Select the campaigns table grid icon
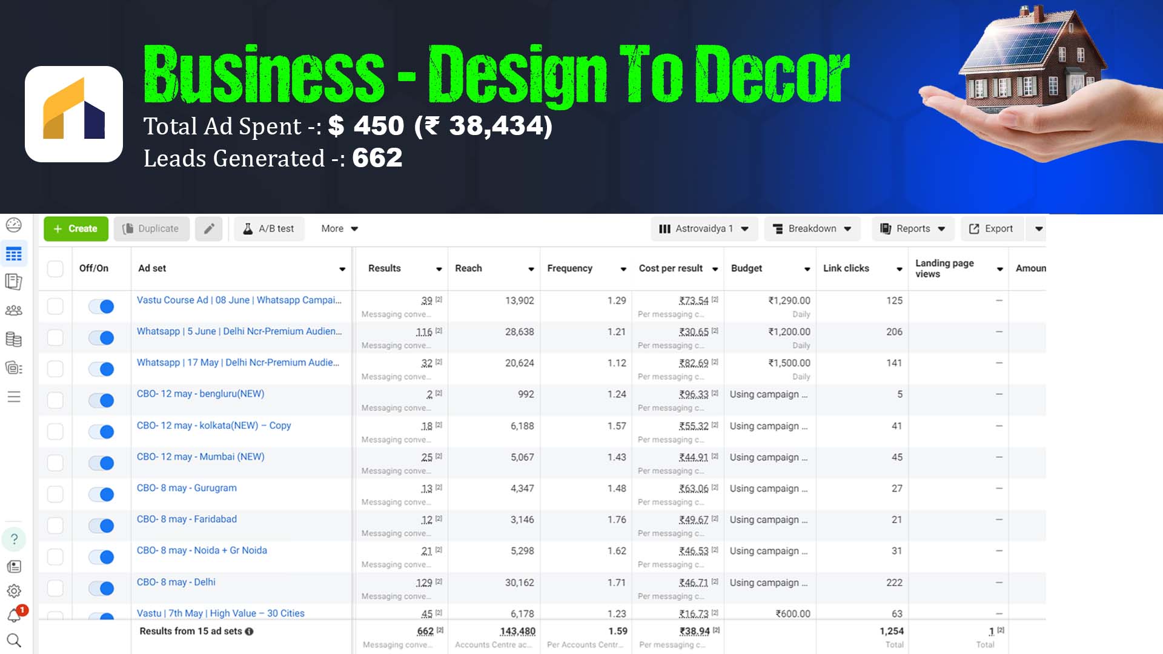This screenshot has height=654, width=1163. [14, 254]
